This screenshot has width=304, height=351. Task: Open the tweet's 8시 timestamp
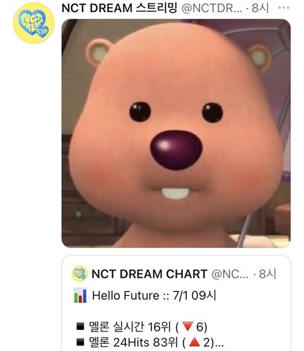[x=260, y=8]
